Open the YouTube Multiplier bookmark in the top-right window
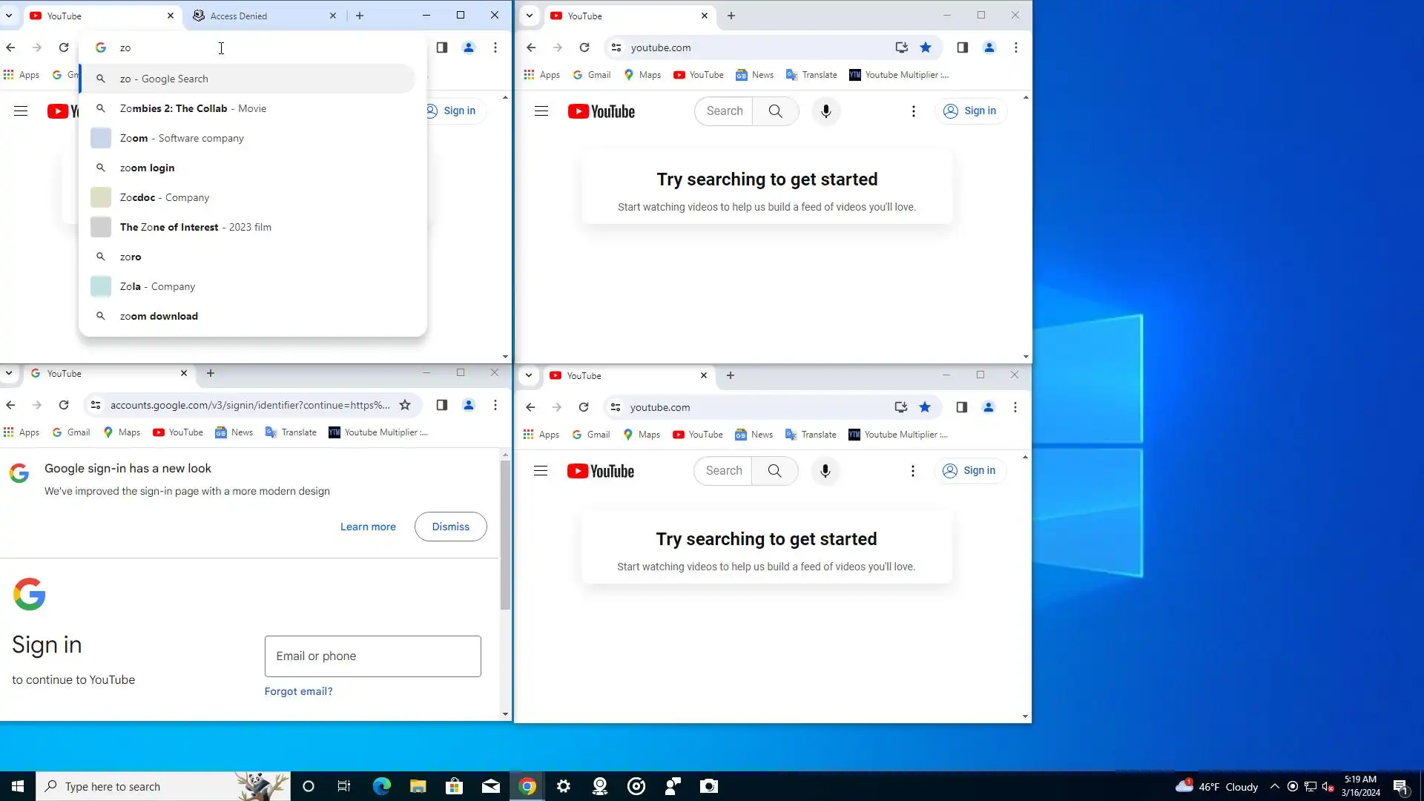This screenshot has height=801, width=1424. (x=899, y=75)
